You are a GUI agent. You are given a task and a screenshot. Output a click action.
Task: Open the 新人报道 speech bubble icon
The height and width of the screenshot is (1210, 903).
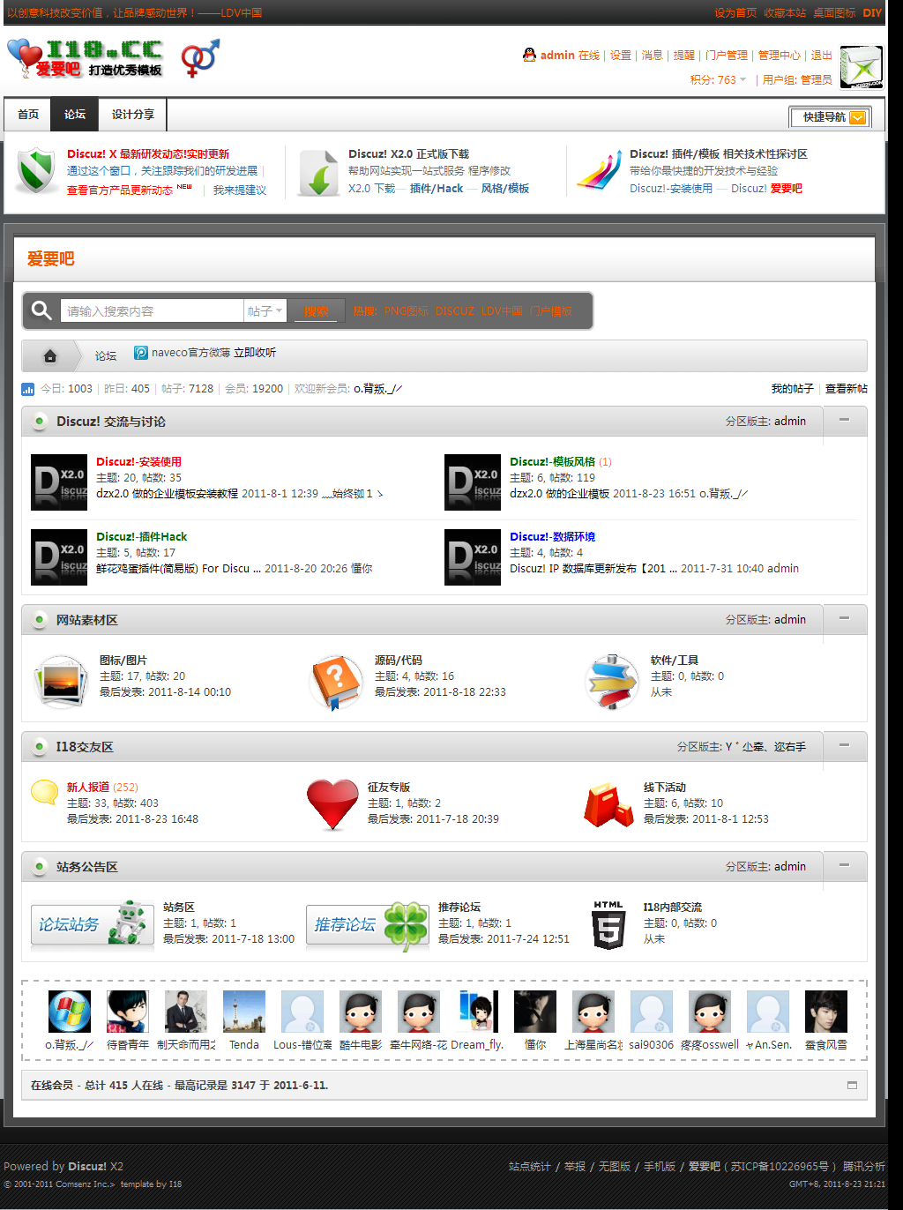(x=44, y=792)
